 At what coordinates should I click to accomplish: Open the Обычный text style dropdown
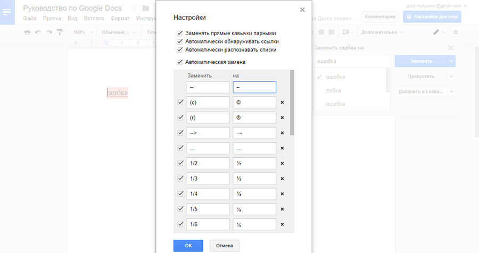[119, 32]
